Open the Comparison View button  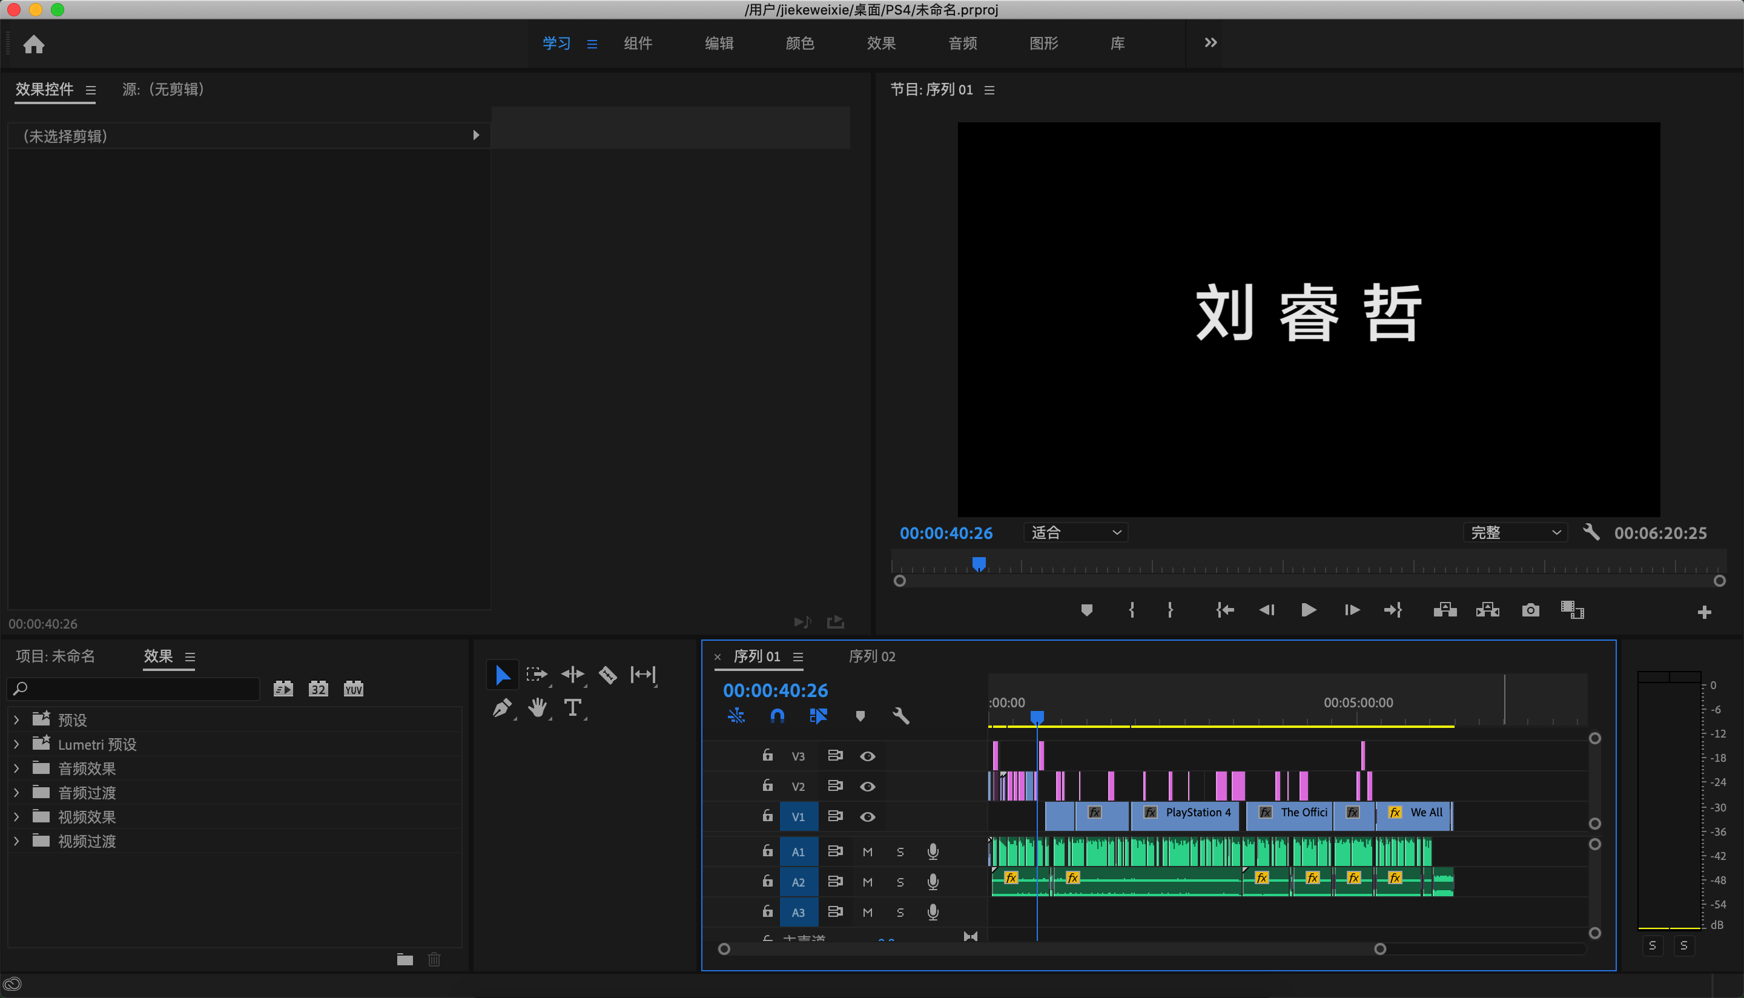1572,610
